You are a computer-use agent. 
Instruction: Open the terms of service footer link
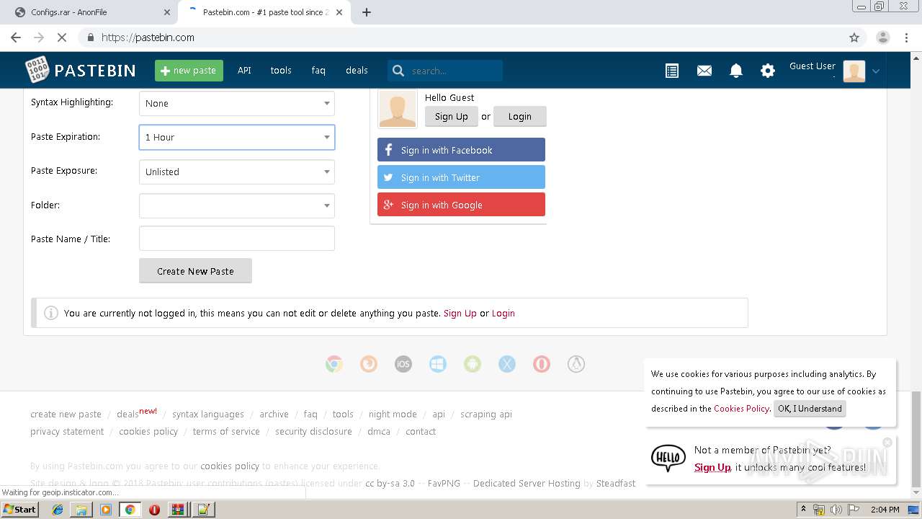226,432
